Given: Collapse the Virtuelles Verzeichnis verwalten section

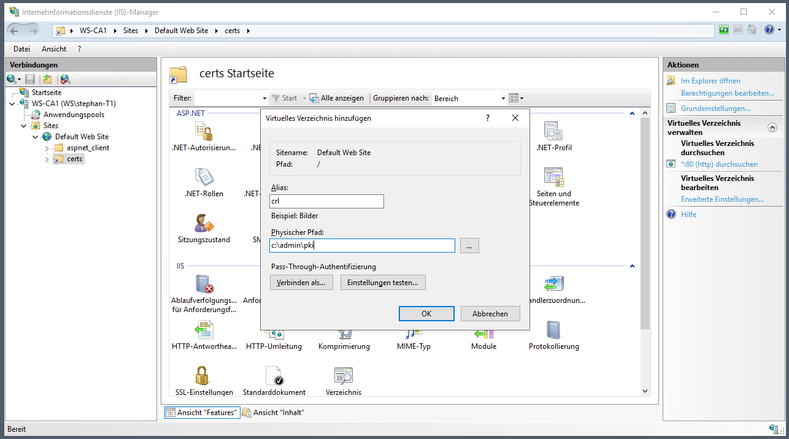Looking at the screenshot, I should click(x=772, y=127).
